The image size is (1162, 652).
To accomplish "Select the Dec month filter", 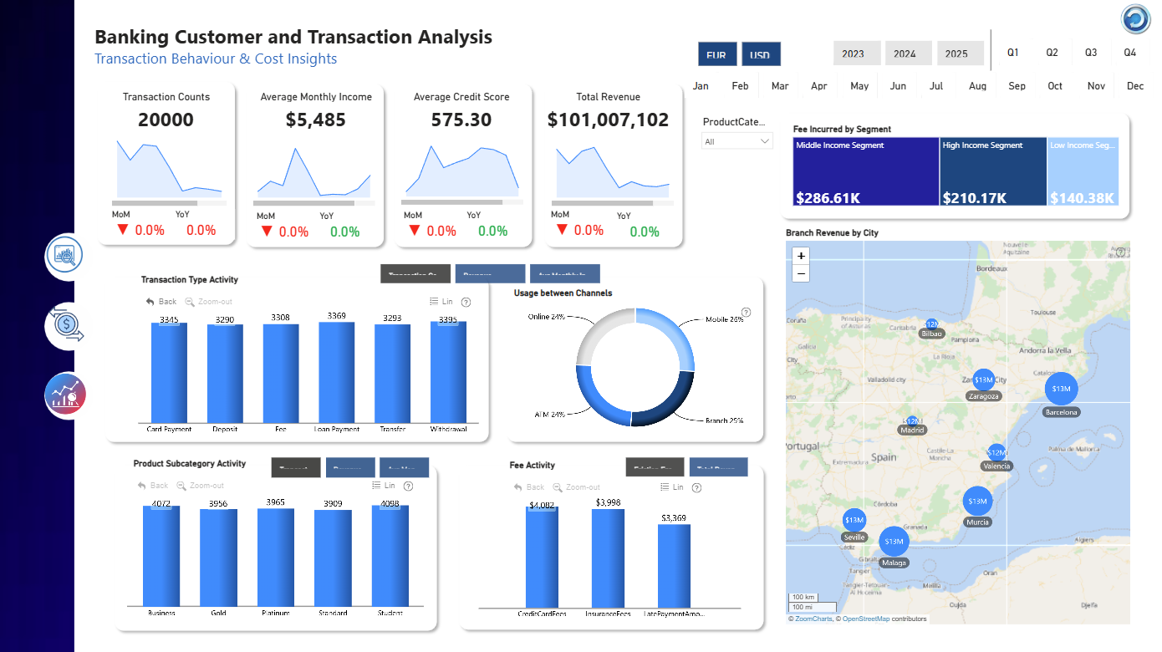I will click(1135, 86).
